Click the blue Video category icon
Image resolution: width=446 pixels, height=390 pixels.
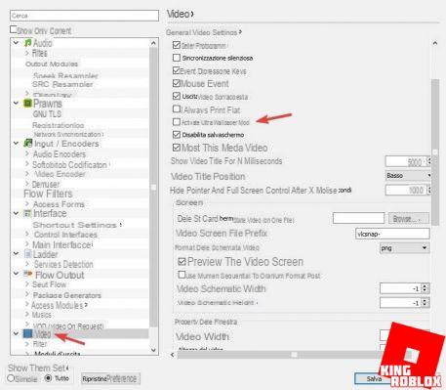27,333
